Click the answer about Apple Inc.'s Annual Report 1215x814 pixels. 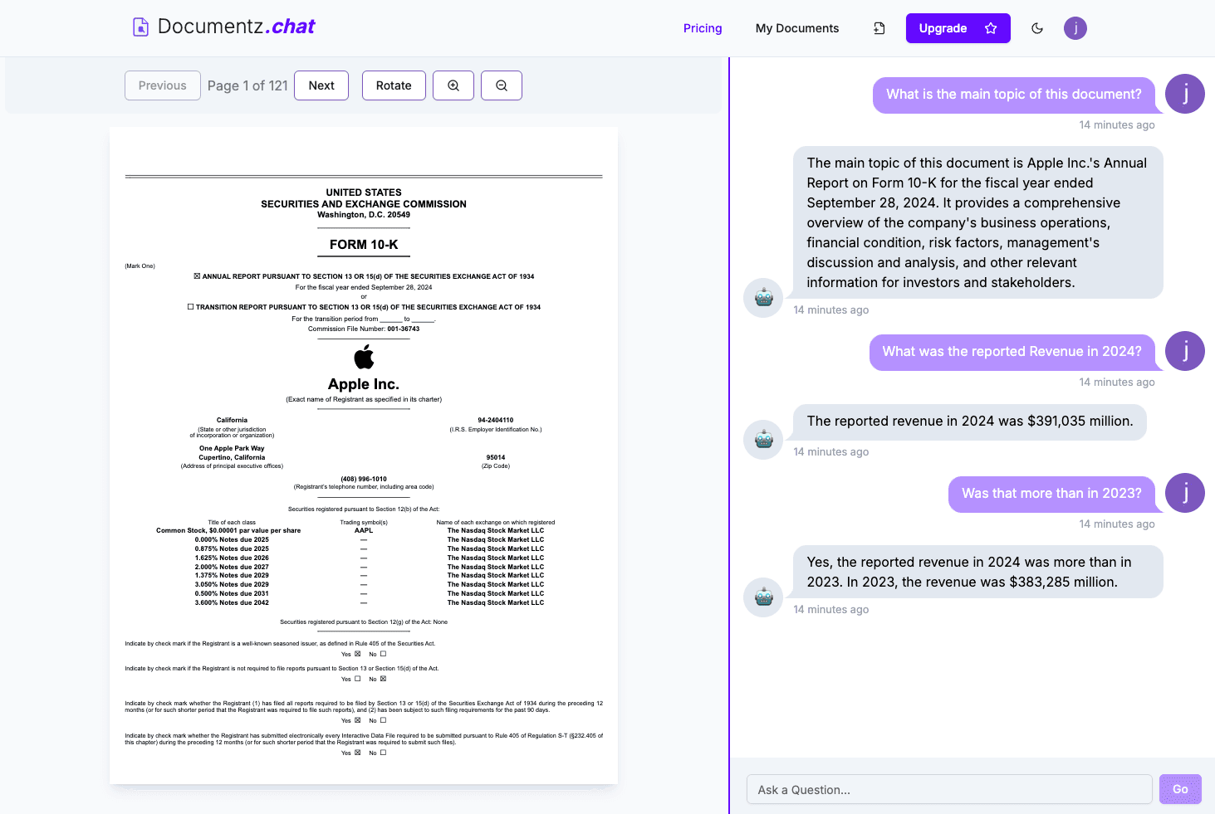pyautogui.click(x=978, y=222)
